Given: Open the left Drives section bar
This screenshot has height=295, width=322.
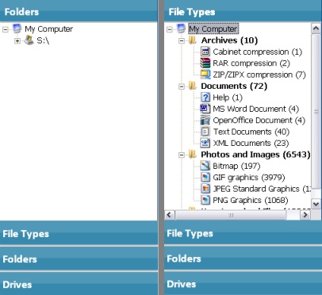Looking at the screenshot, I should point(79,284).
